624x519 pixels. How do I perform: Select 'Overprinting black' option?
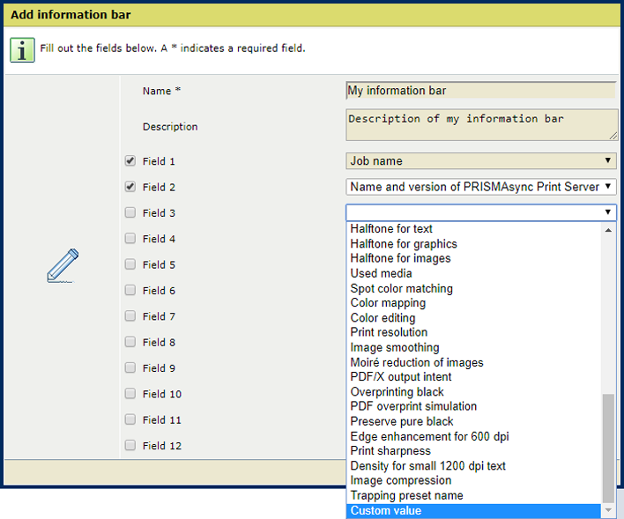coord(473,391)
